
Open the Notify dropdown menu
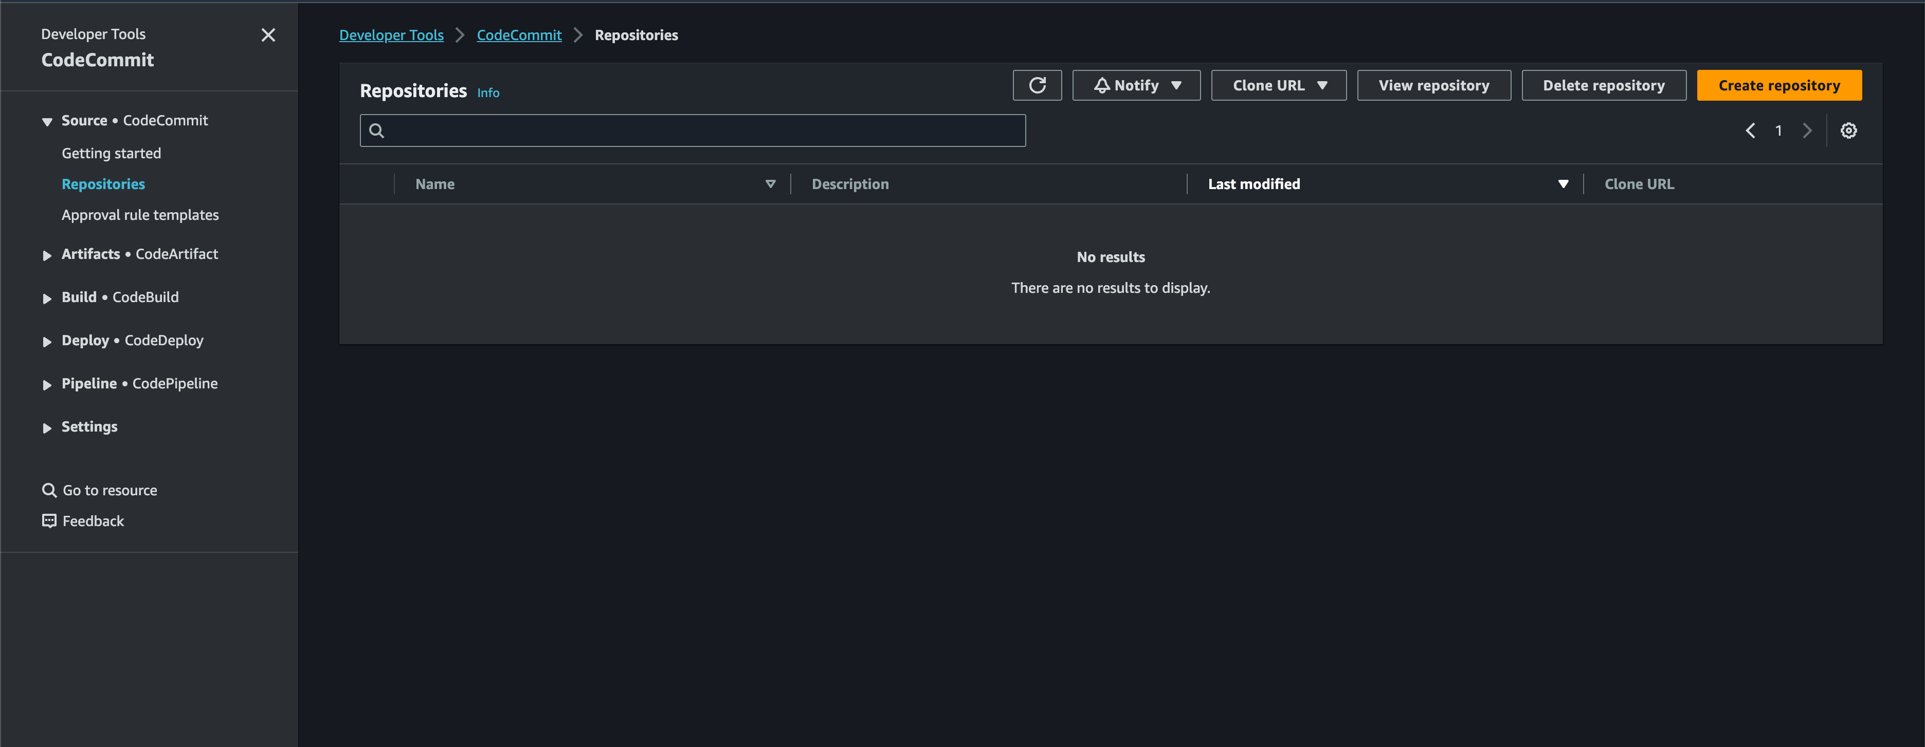click(x=1136, y=85)
